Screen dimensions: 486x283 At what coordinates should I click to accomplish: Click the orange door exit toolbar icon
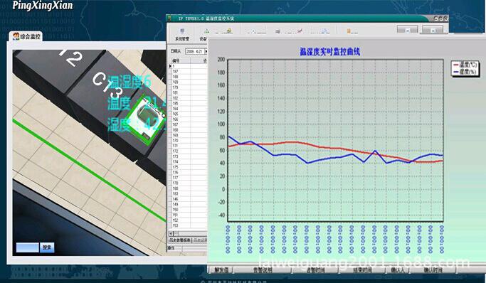click(349, 31)
